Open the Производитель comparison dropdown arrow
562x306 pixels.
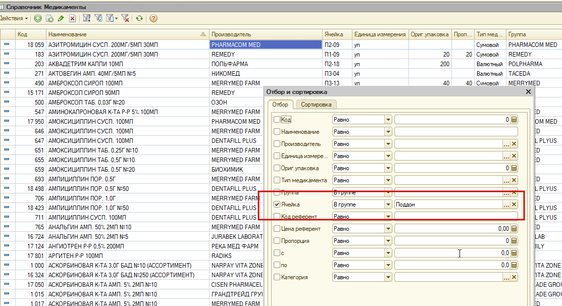tap(388, 144)
